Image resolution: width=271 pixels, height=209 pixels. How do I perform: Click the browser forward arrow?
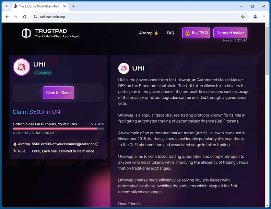pyautogui.click(x=16, y=17)
